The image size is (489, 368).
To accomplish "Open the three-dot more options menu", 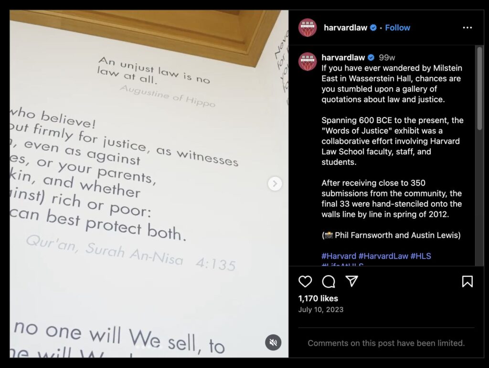I will 467,28.
